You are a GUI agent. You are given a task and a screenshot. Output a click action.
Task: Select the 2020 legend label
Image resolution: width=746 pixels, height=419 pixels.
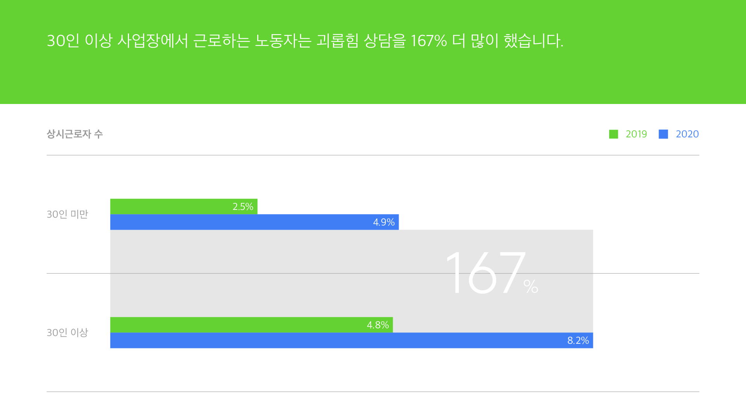click(687, 134)
